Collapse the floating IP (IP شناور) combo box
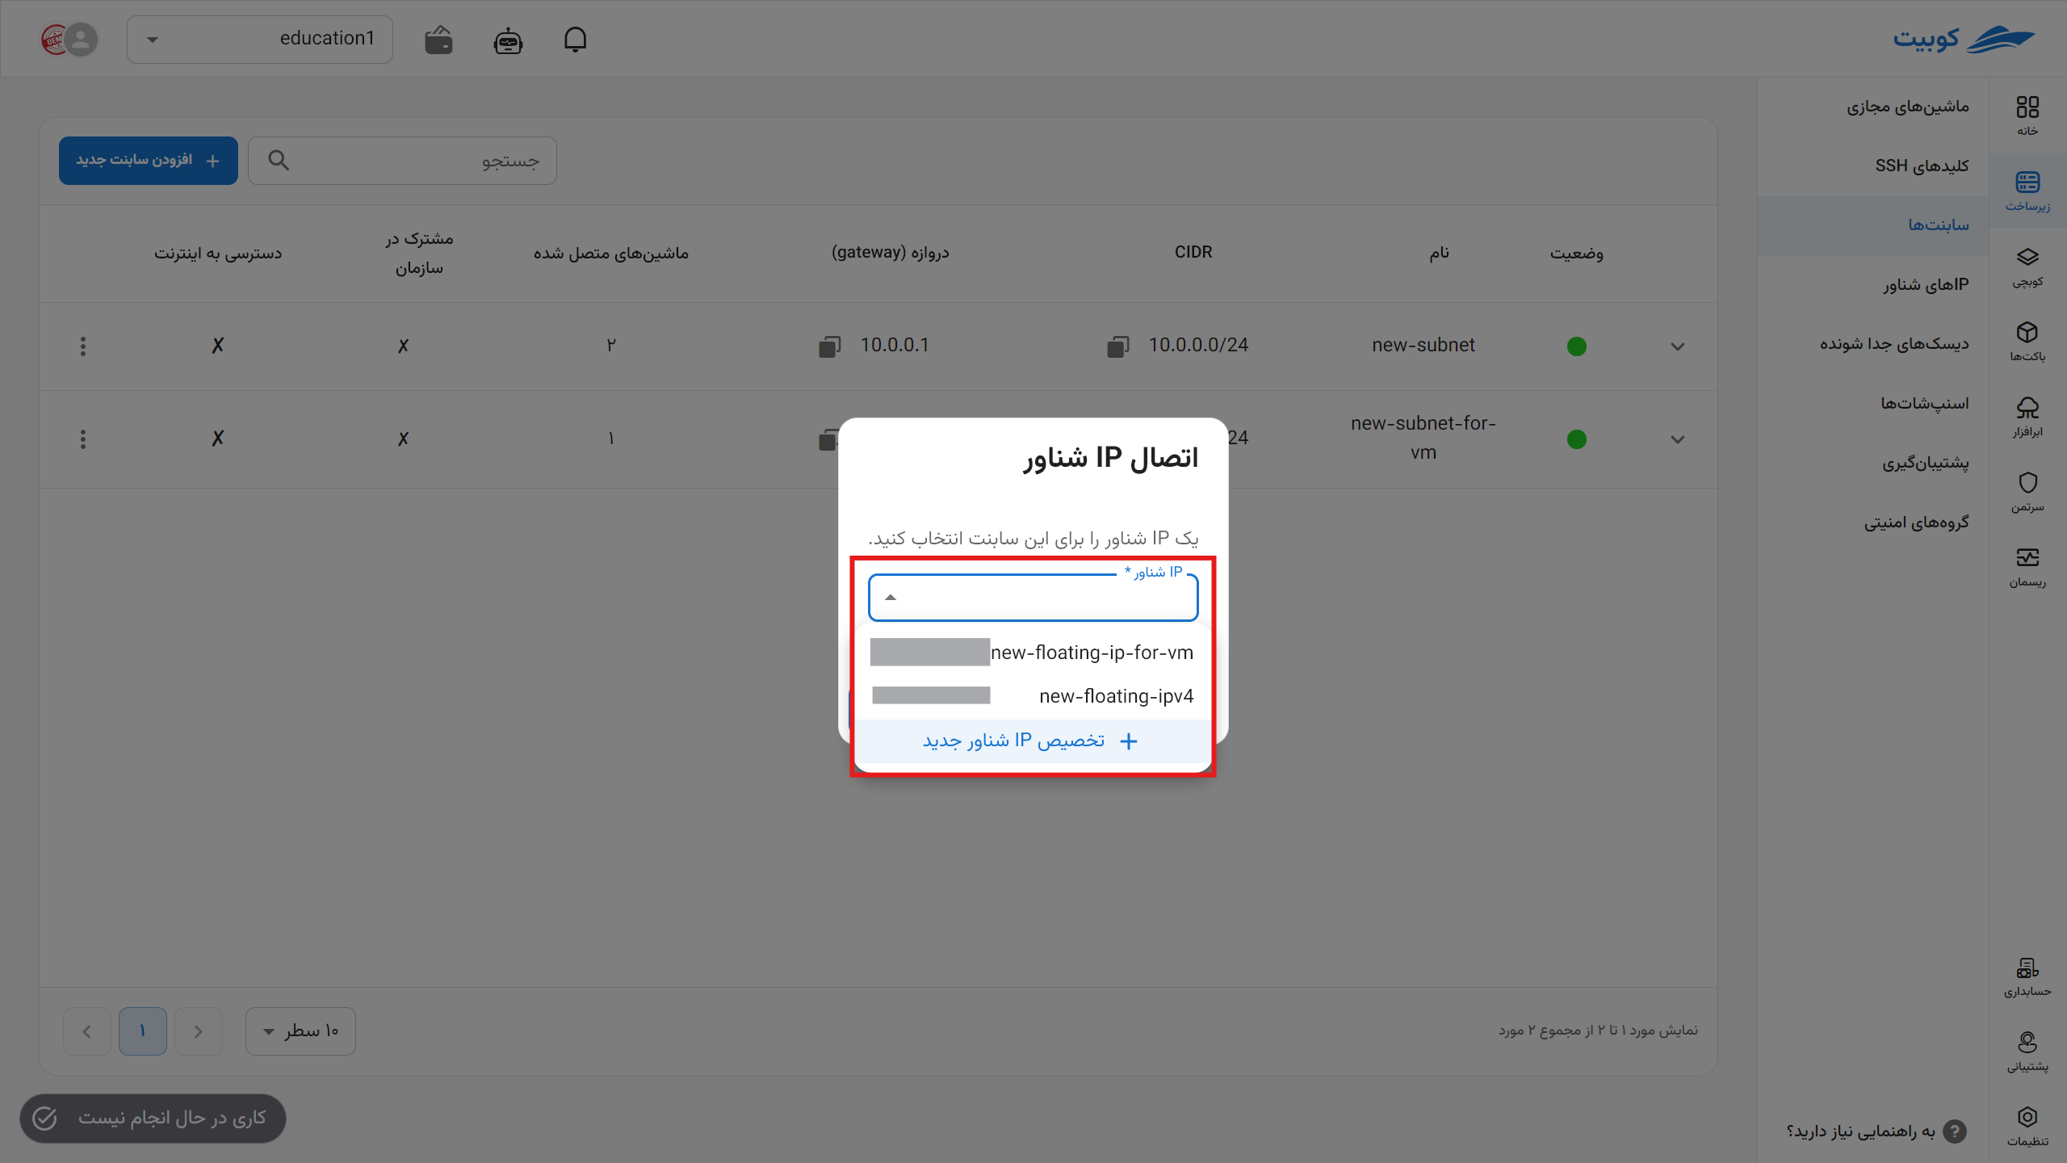The height and width of the screenshot is (1163, 2067). pos(1033,598)
